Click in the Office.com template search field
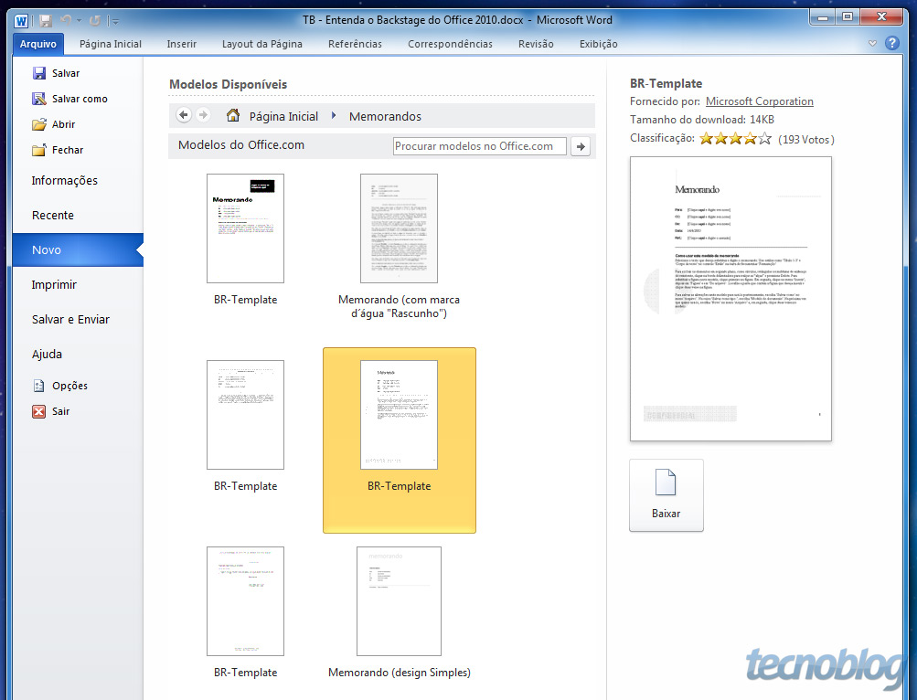 pos(479,146)
